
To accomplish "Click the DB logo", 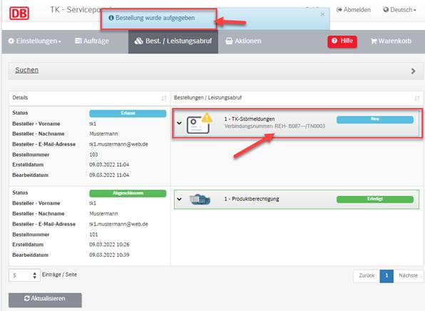I will point(19,14).
